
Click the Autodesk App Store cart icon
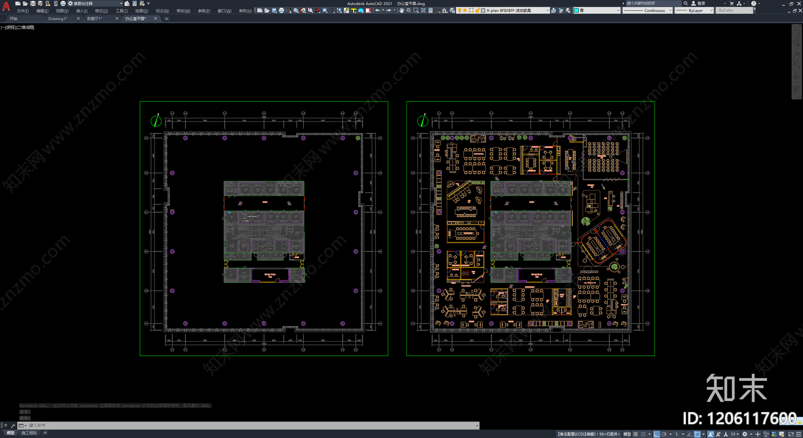click(x=732, y=3)
